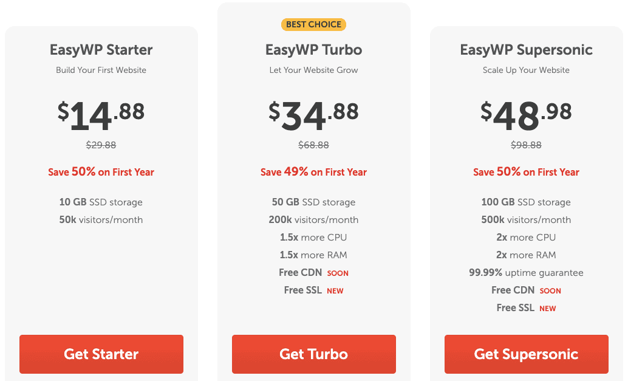The height and width of the screenshot is (381, 628).
Task: Click the crossed-out $98.88 price
Action: pos(527,145)
